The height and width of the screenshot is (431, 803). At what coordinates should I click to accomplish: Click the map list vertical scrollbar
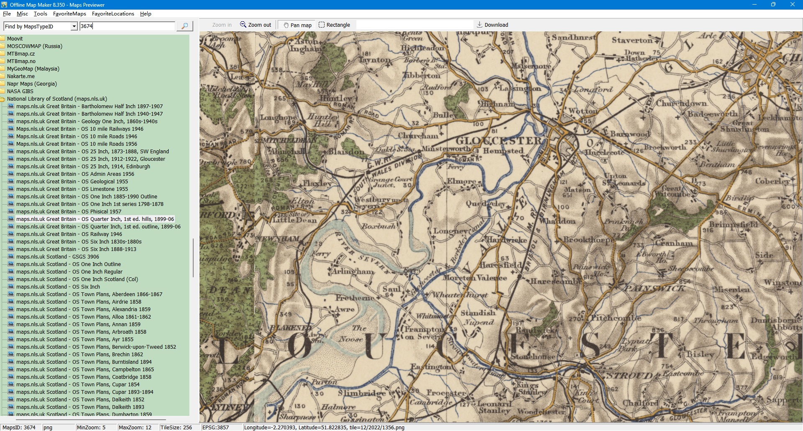tap(193, 257)
